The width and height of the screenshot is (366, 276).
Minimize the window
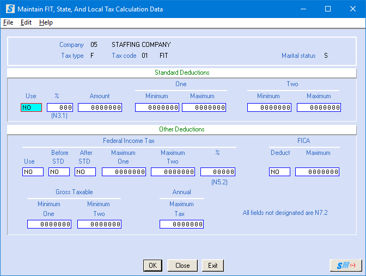pyautogui.click(x=303, y=9)
